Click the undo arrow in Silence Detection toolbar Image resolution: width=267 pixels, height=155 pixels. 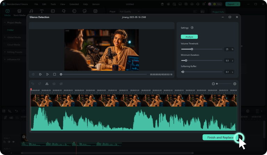33,84
